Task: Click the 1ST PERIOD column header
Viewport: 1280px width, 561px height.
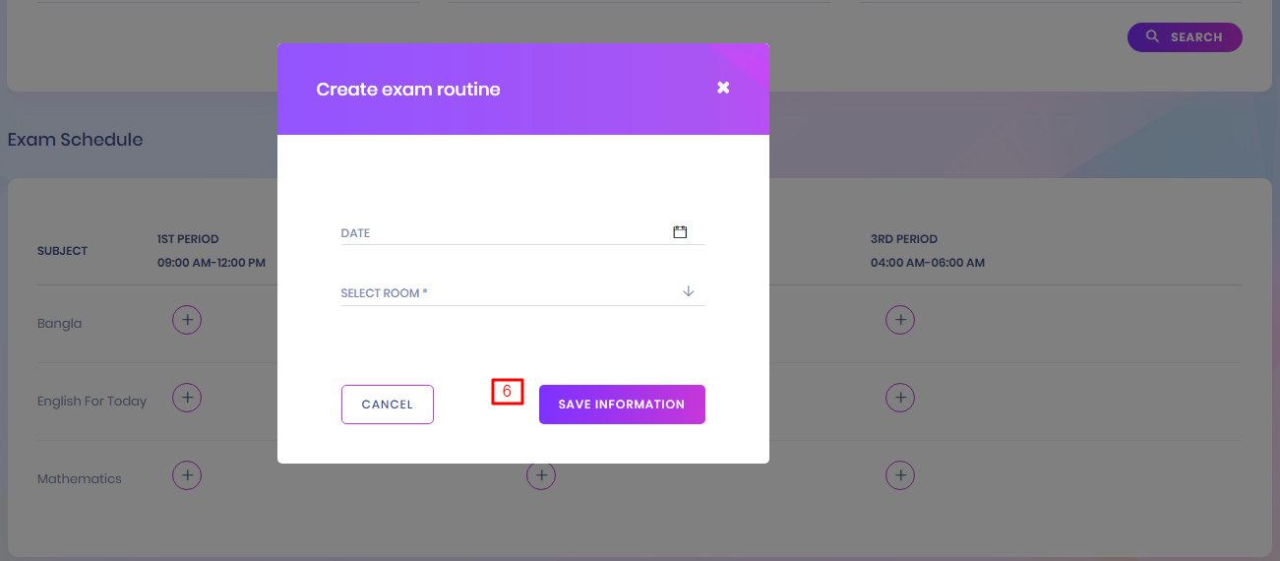Action: click(x=188, y=239)
